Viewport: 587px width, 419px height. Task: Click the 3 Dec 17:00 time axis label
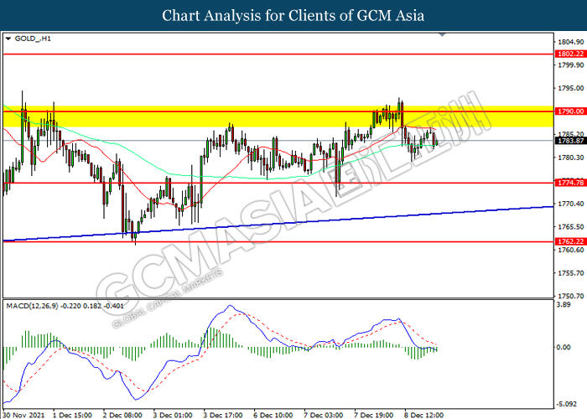pyautogui.click(x=223, y=416)
